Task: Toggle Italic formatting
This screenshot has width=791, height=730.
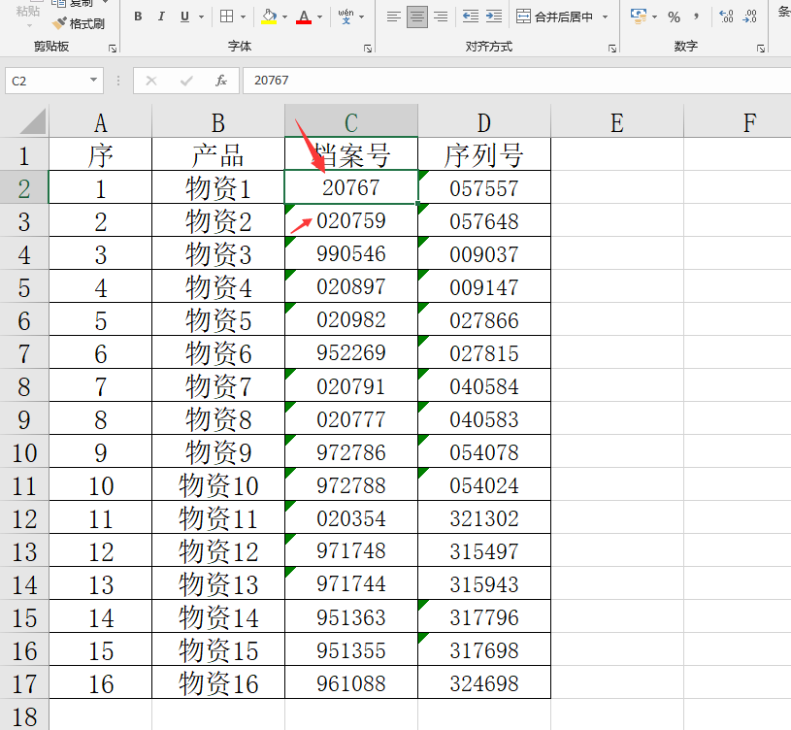Action: tap(161, 17)
